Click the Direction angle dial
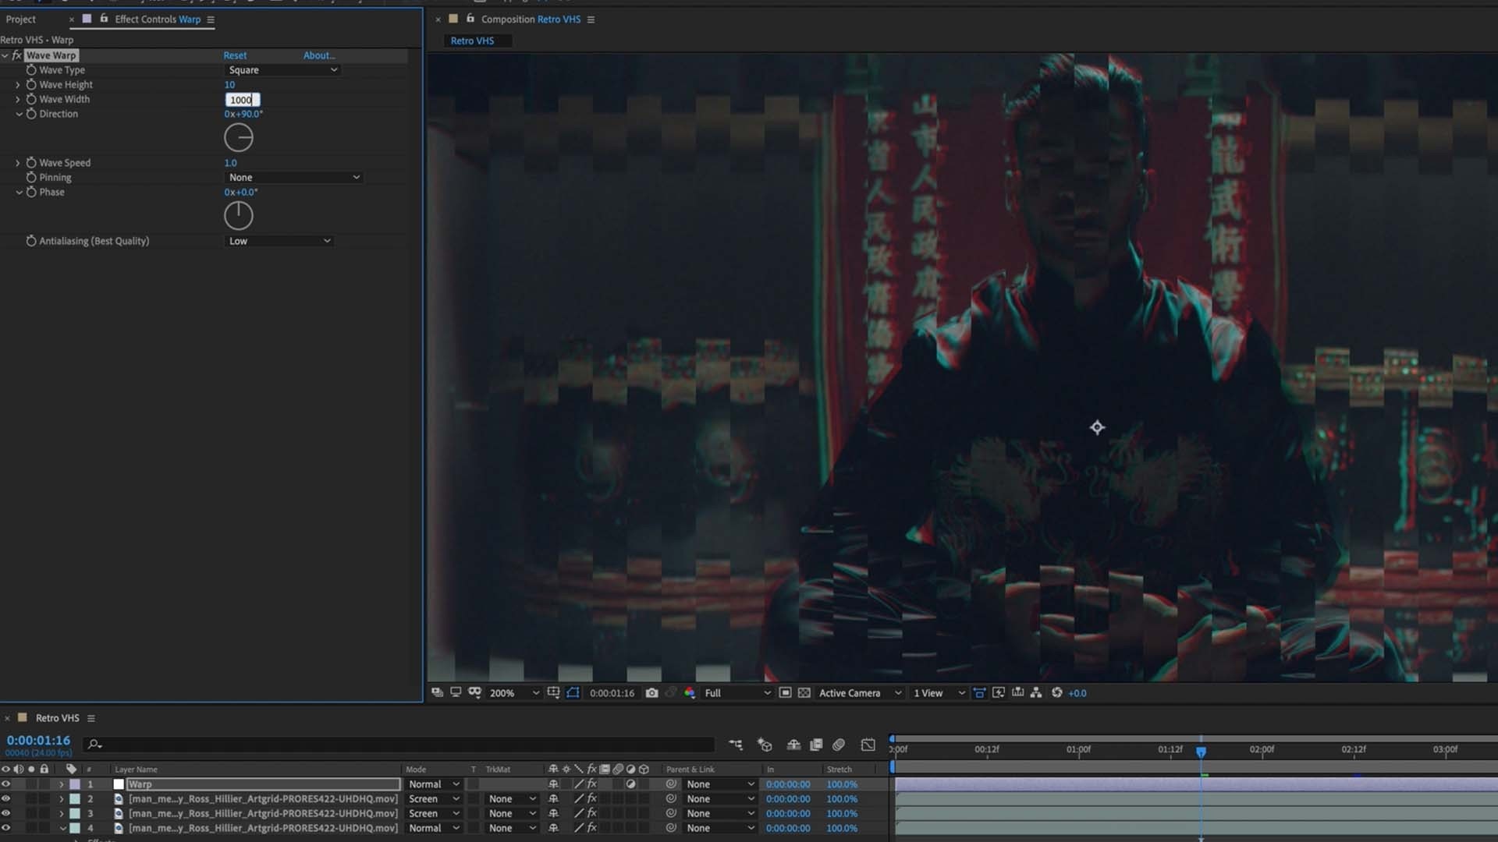The image size is (1498, 842). (238, 138)
